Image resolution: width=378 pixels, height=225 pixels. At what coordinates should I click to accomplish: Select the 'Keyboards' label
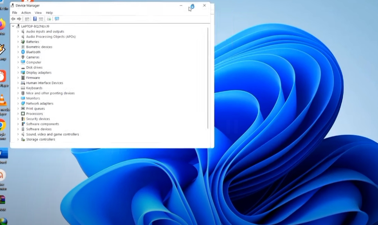tap(34, 88)
